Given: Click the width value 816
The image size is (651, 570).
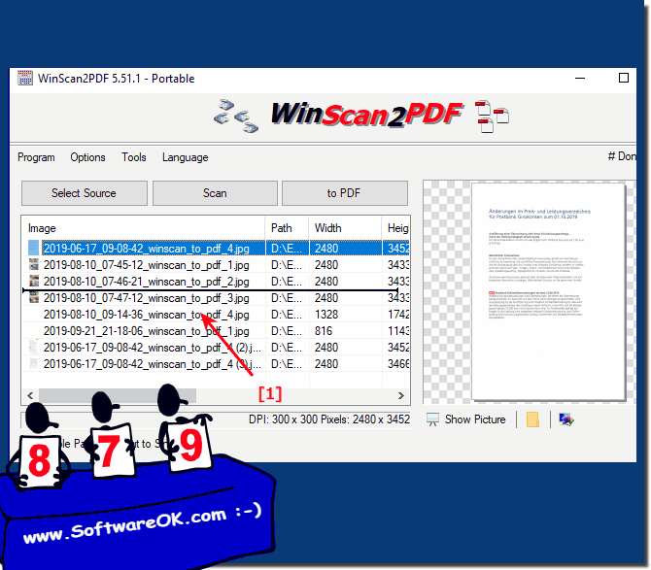Looking at the screenshot, I should point(324,331).
